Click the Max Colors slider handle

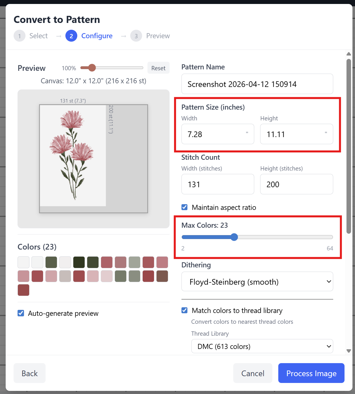coord(234,237)
